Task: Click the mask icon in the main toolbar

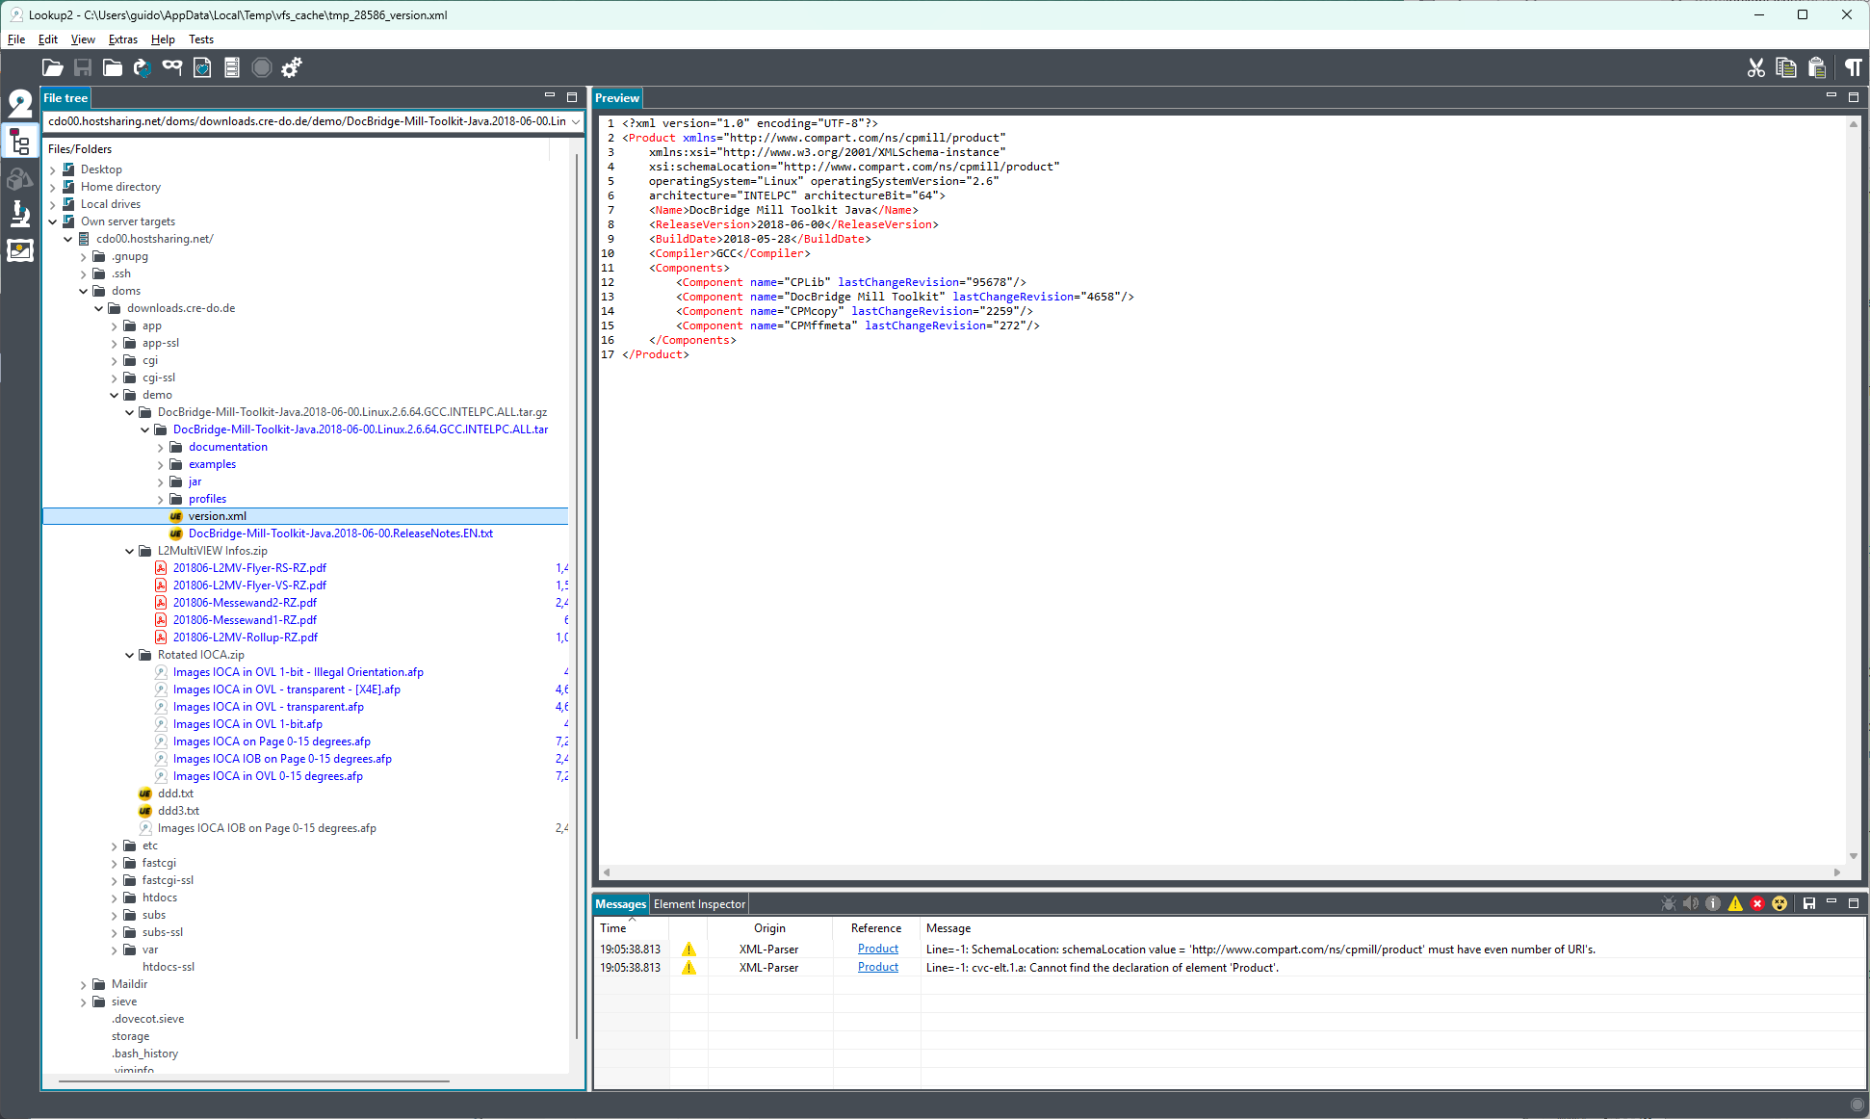Action: pyautogui.click(x=172, y=66)
